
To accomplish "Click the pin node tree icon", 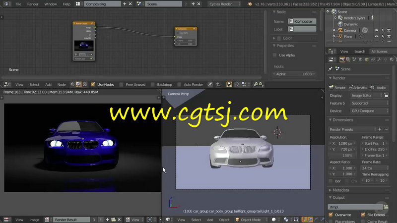I will (210, 84).
